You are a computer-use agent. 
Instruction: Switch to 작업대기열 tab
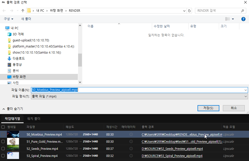tap(12, 119)
